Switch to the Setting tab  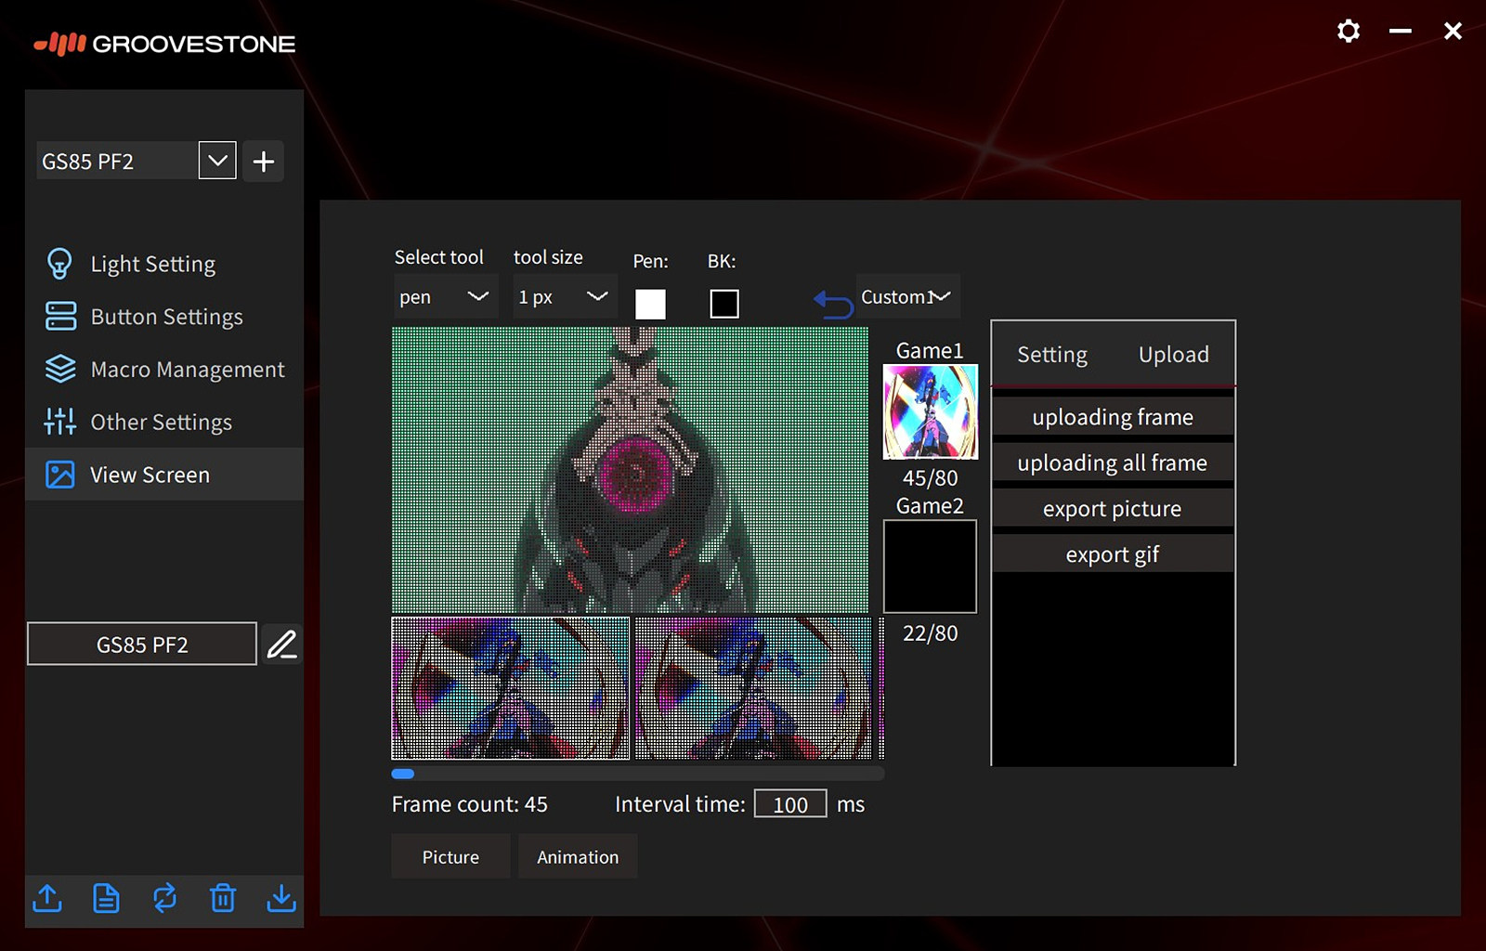(1052, 354)
